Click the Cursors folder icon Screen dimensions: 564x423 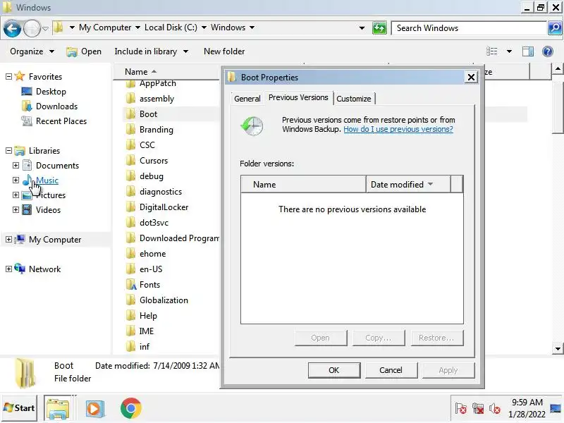[130, 161]
